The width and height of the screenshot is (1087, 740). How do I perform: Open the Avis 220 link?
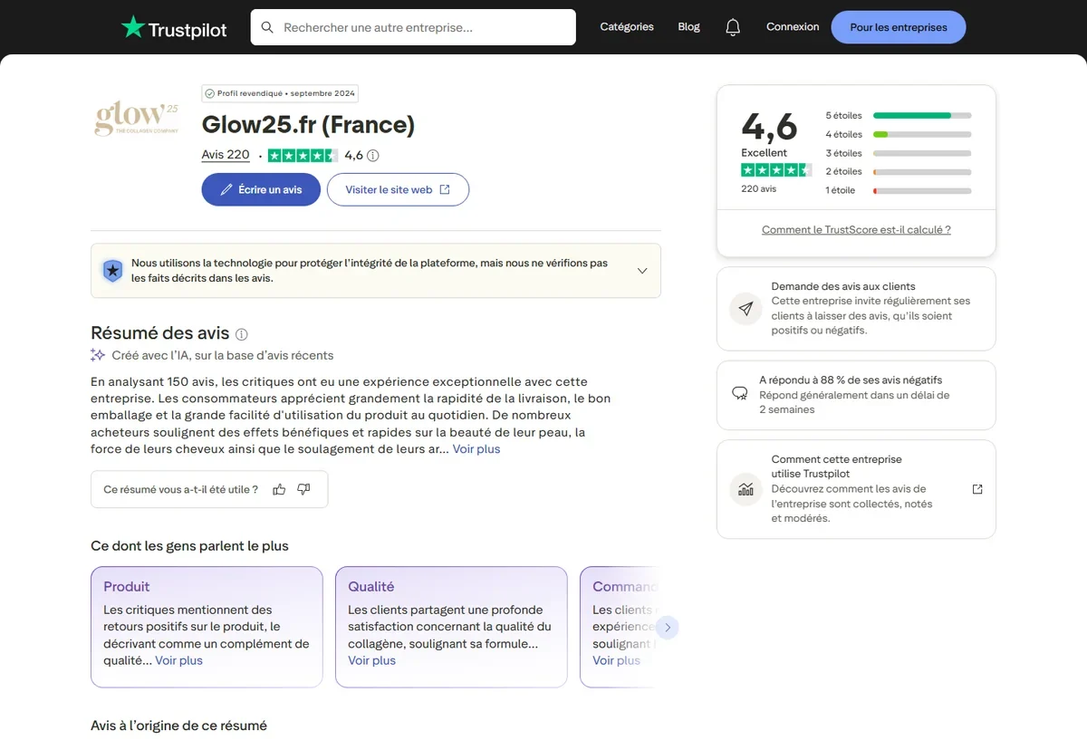point(226,155)
